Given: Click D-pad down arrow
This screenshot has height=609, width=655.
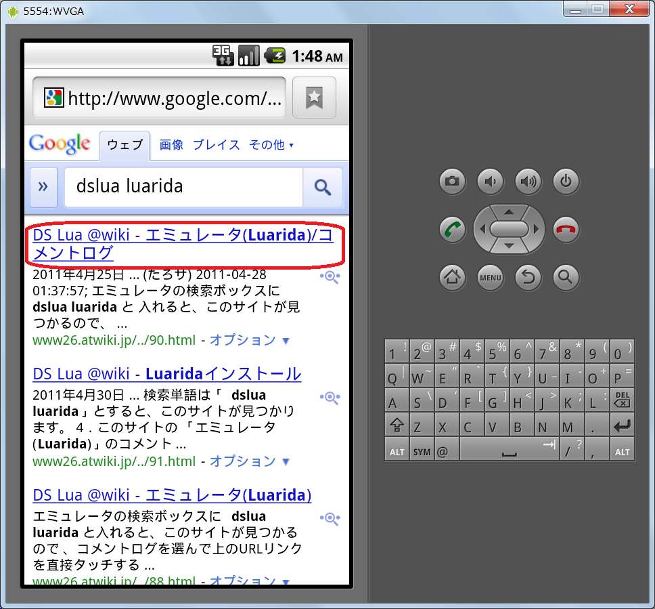Looking at the screenshot, I should pyautogui.click(x=509, y=246).
